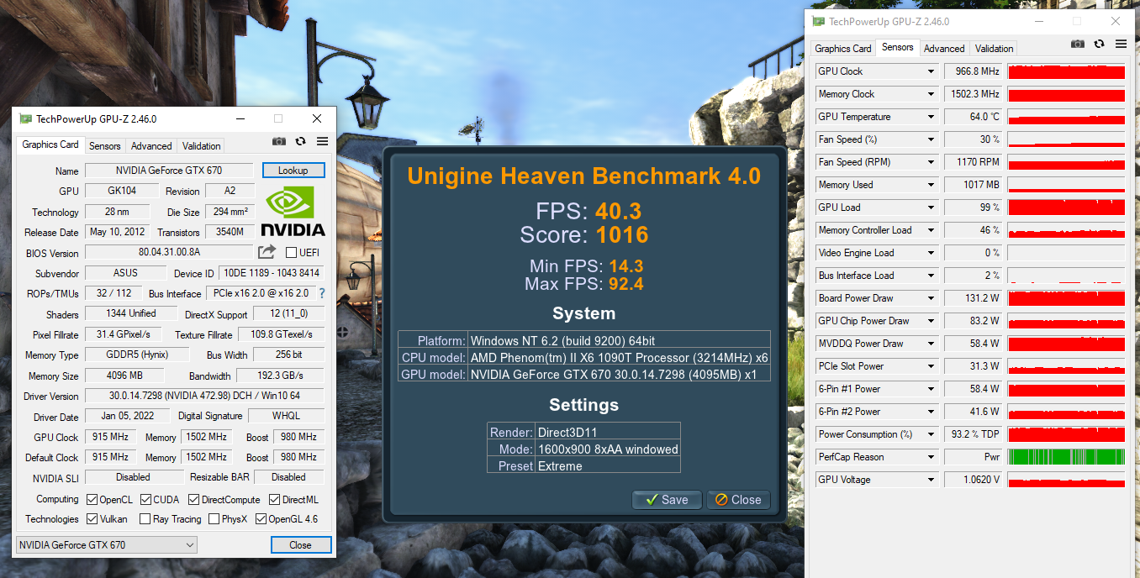Click the Bandwidth value 192.3 GB/s
The image size is (1140, 578).
click(x=281, y=376)
